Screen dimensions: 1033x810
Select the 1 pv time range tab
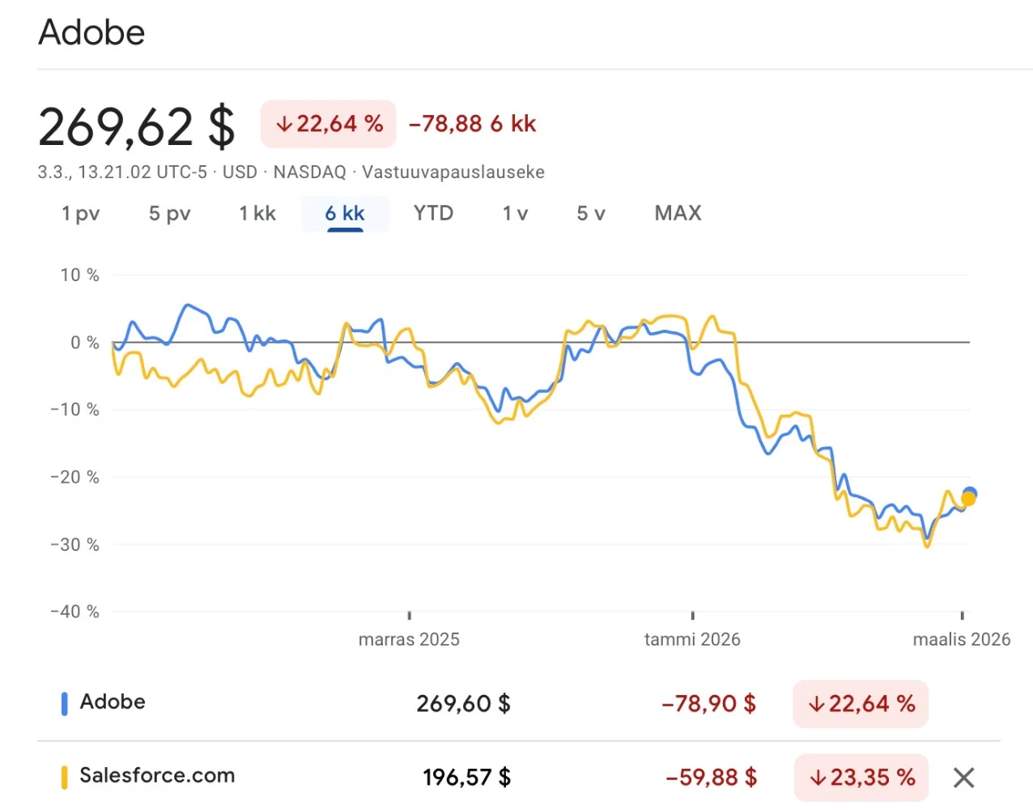click(80, 214)
